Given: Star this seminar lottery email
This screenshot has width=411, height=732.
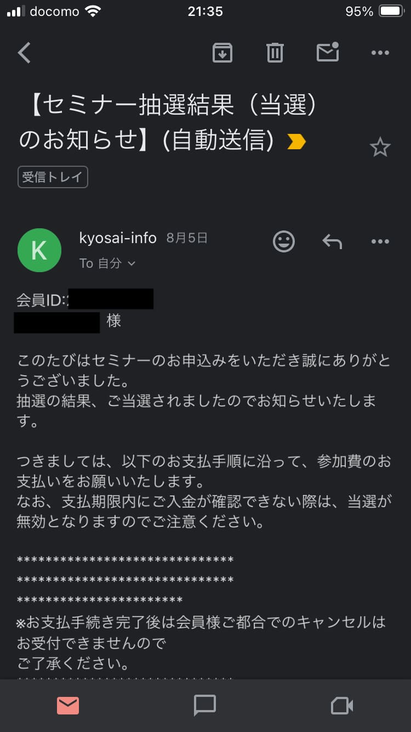Looking at the screenshot, I should (379, 148).
